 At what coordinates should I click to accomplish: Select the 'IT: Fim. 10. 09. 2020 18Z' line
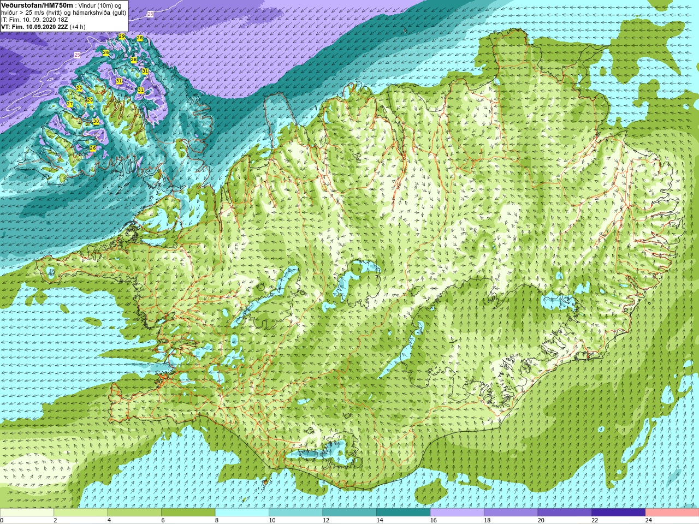click(34, 20)
